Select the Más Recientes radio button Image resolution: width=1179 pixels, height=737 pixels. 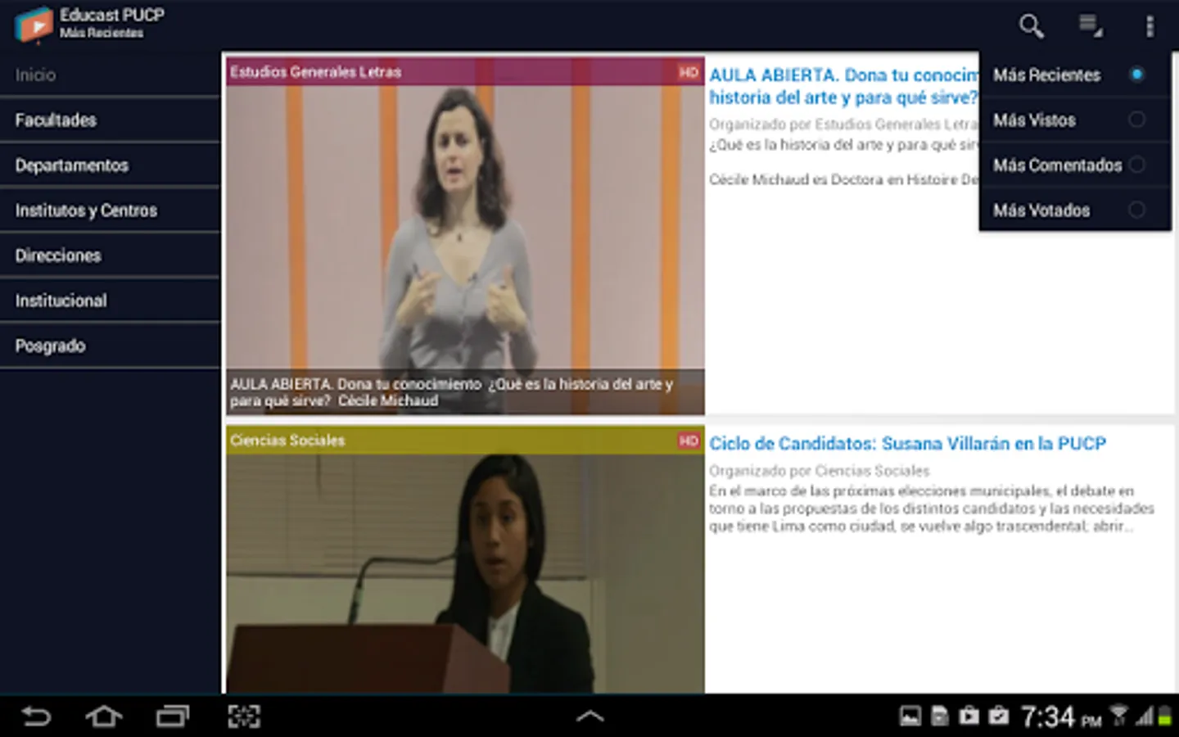click(1136, 75)
